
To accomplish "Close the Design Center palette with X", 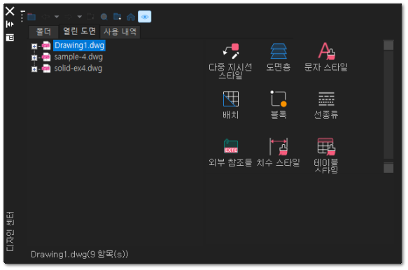I will pos(10,11).
